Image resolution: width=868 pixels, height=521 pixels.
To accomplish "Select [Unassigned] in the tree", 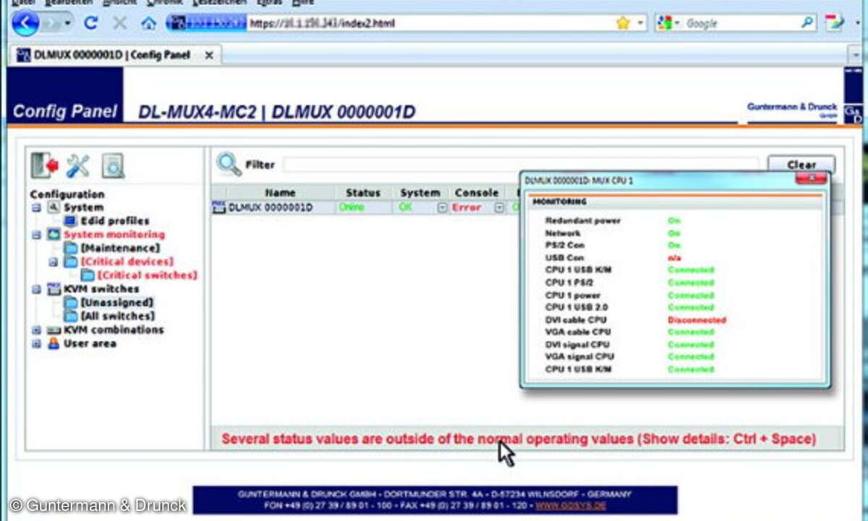I will tap(117, 302).
